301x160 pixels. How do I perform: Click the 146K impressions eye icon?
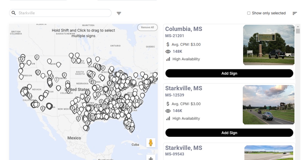(x=168, y=111)
